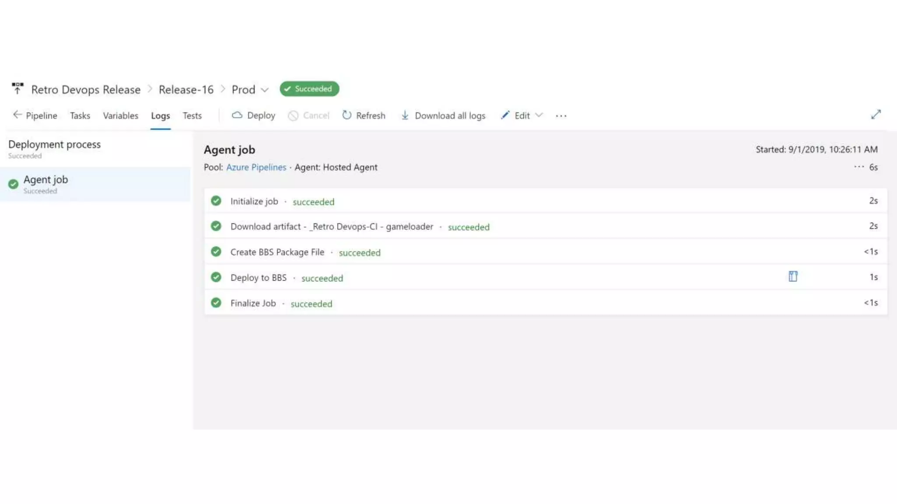Viewport: 897px width, 504px height.
Task: Click the Refresh circular arrow icon
Action: (x=347, y=115)
